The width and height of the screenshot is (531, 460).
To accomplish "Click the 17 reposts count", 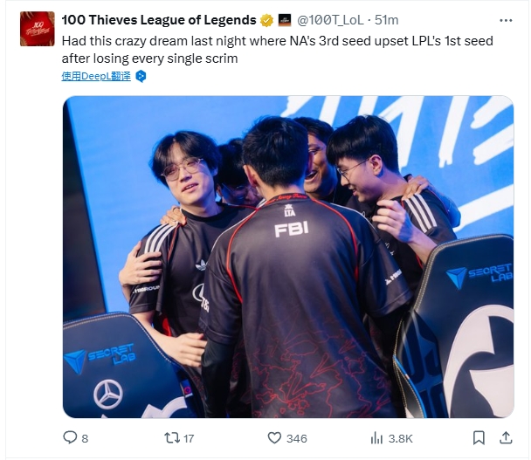I will (x=189, y=439).
